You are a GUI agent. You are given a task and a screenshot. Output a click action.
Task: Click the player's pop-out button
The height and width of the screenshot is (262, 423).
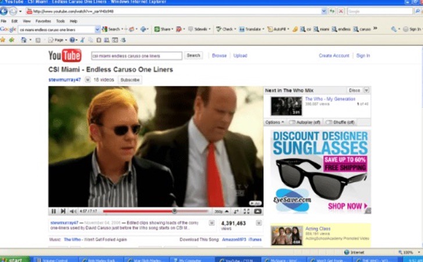pyautogui.click(x=257, y=211)
